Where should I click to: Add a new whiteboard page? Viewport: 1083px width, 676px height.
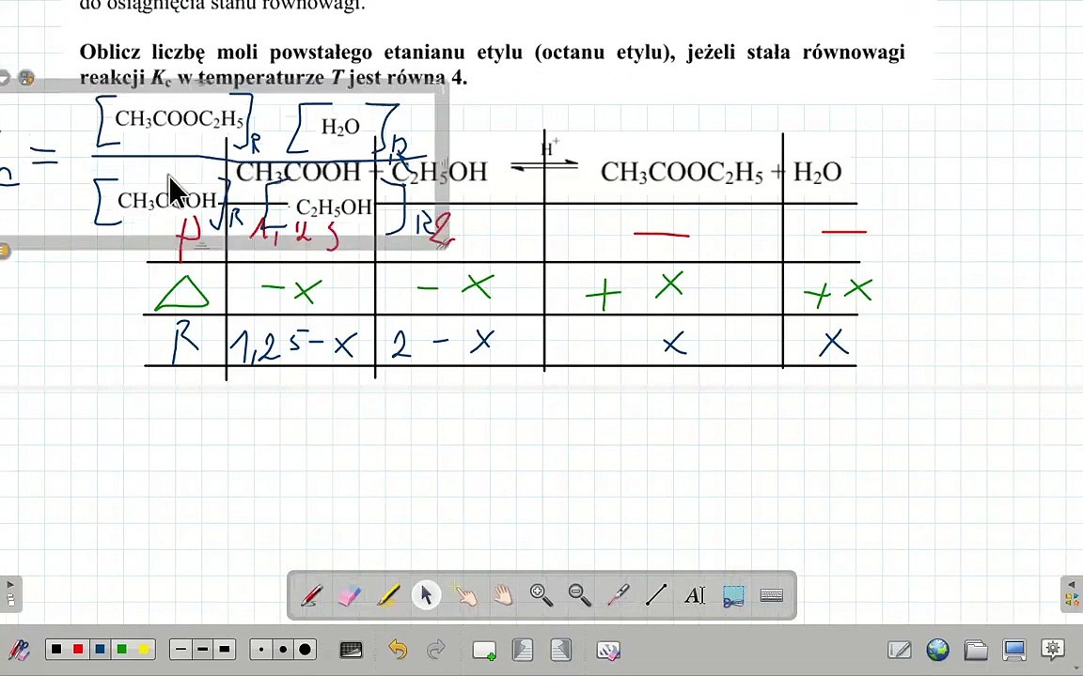[x=483, y=650]
